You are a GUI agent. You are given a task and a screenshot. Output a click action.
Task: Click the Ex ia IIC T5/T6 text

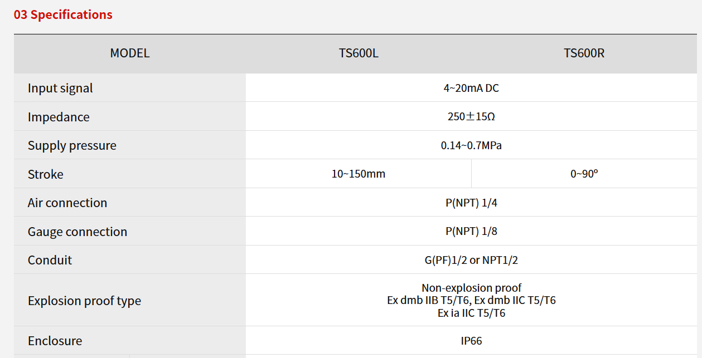(x=471, y=313)
